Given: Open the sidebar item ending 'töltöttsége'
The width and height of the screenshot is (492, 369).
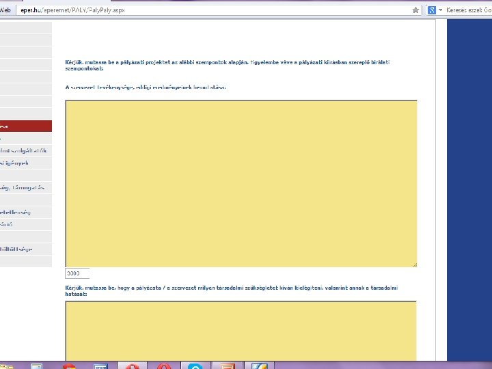Looking at the screenshot, I should pos(26,249).
